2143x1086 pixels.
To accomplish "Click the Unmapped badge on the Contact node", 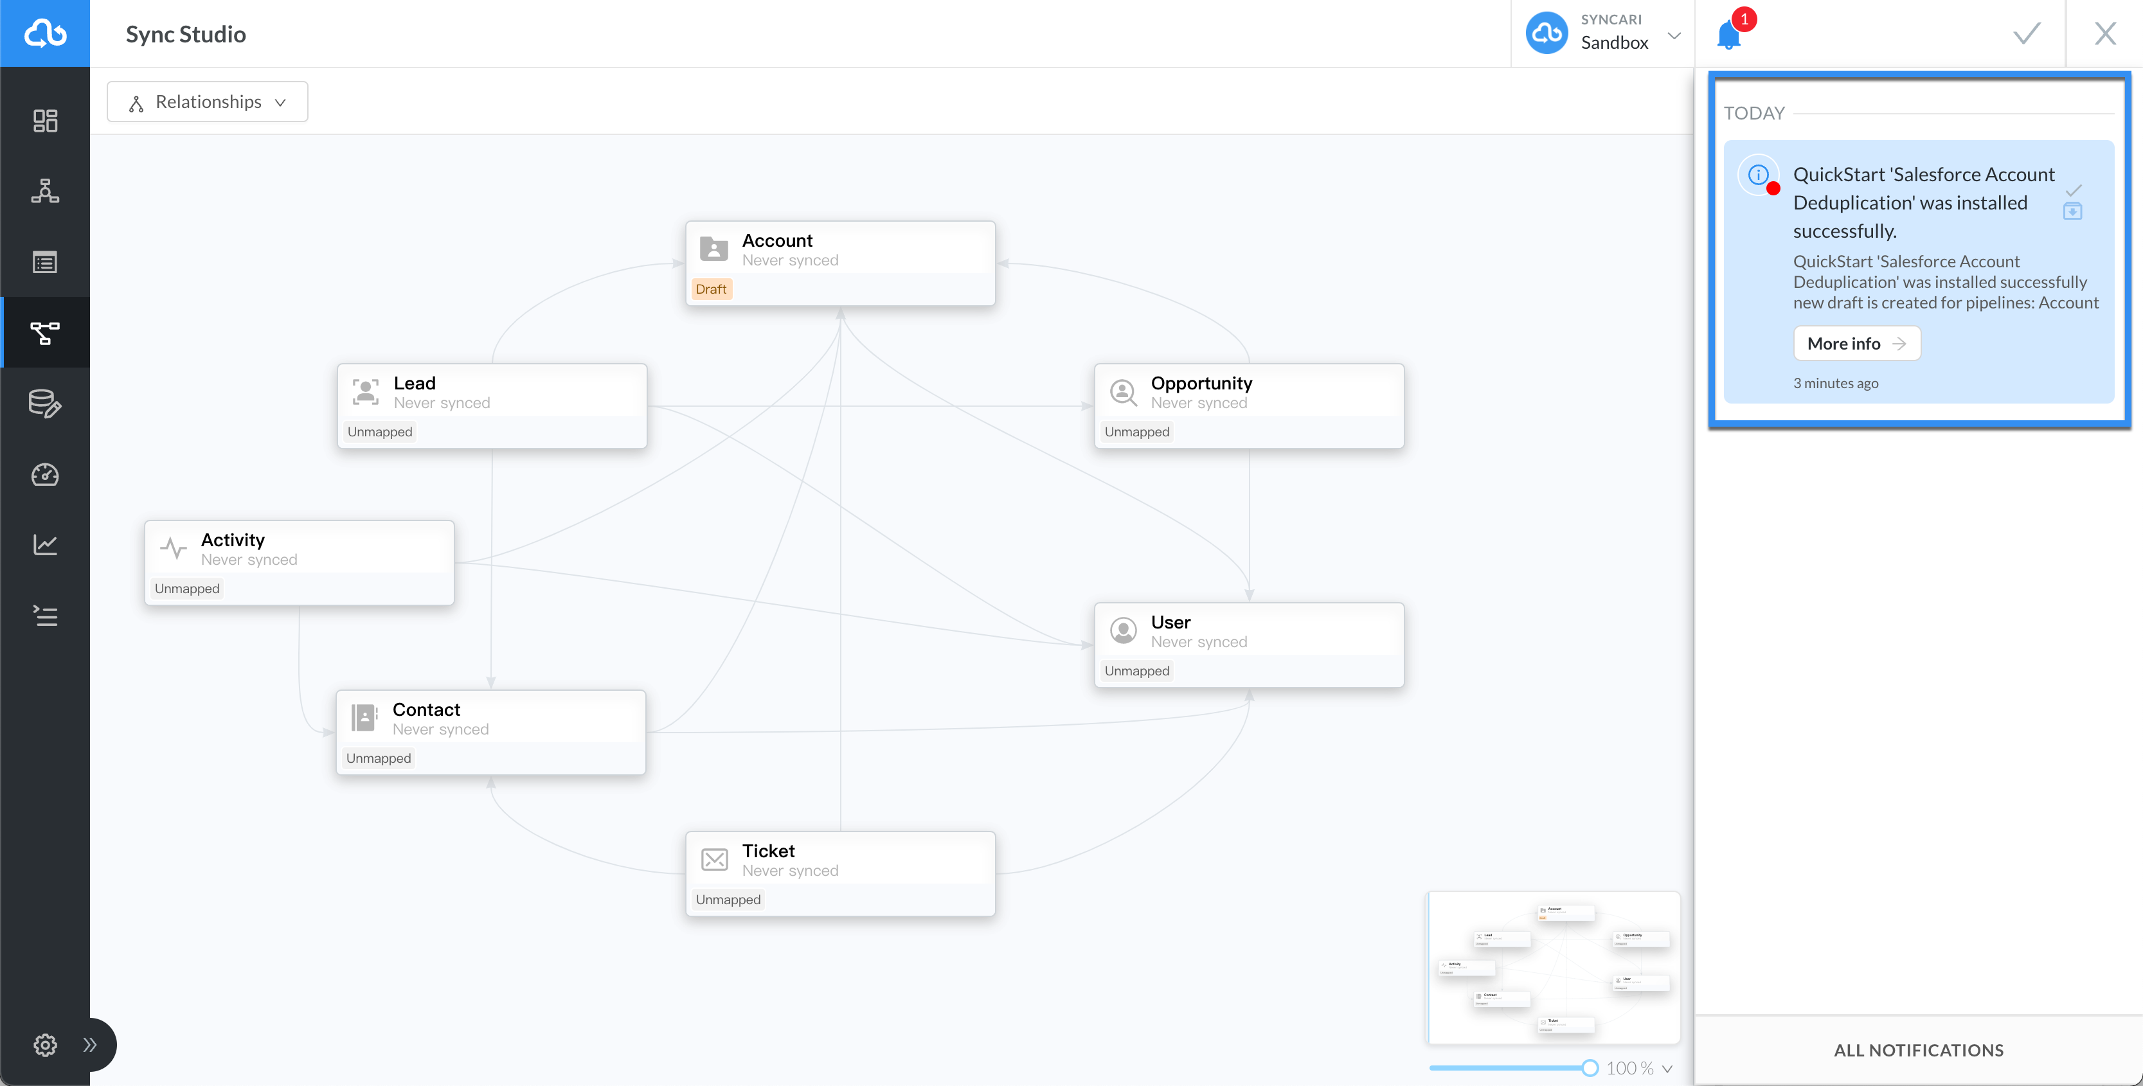I will coord(379,758).
